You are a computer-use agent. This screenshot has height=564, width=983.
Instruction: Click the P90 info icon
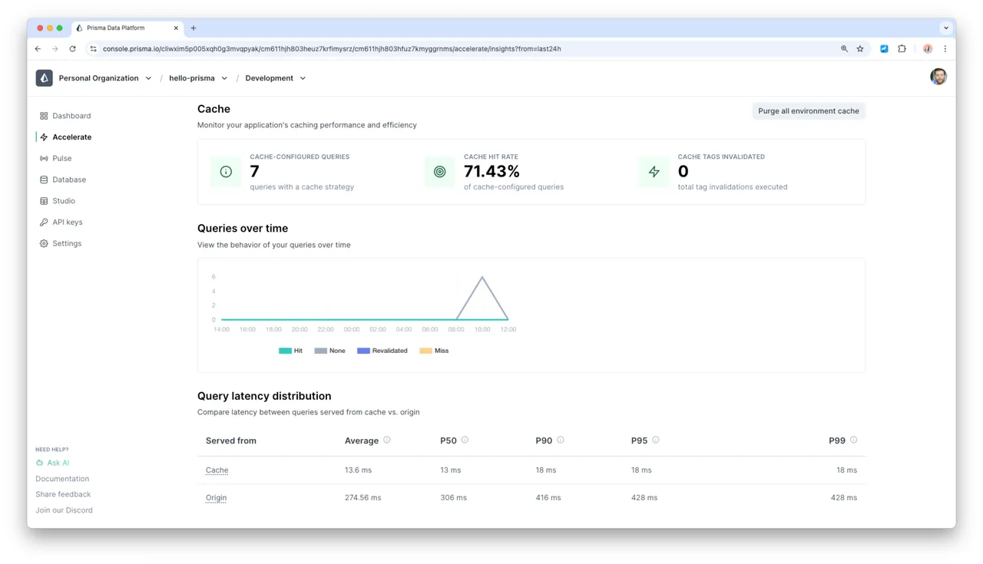(561, 440)
